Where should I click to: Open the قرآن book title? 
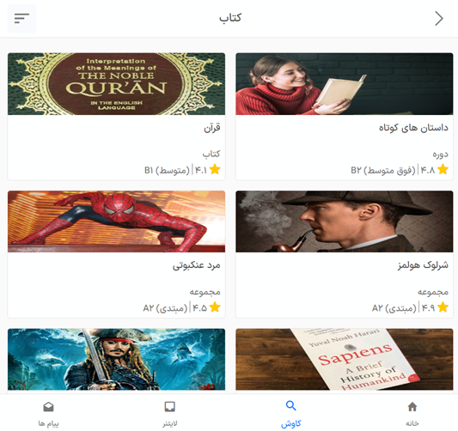pos(212,128)
